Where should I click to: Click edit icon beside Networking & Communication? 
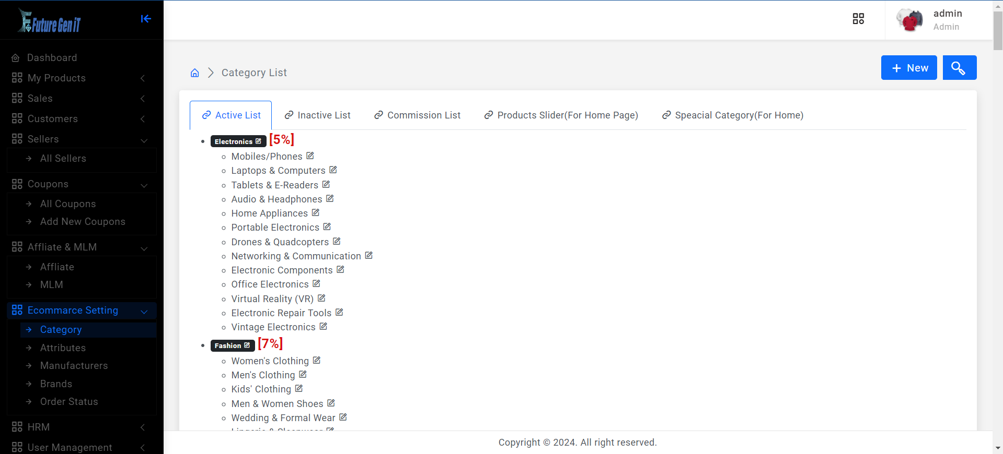point(369,256)
